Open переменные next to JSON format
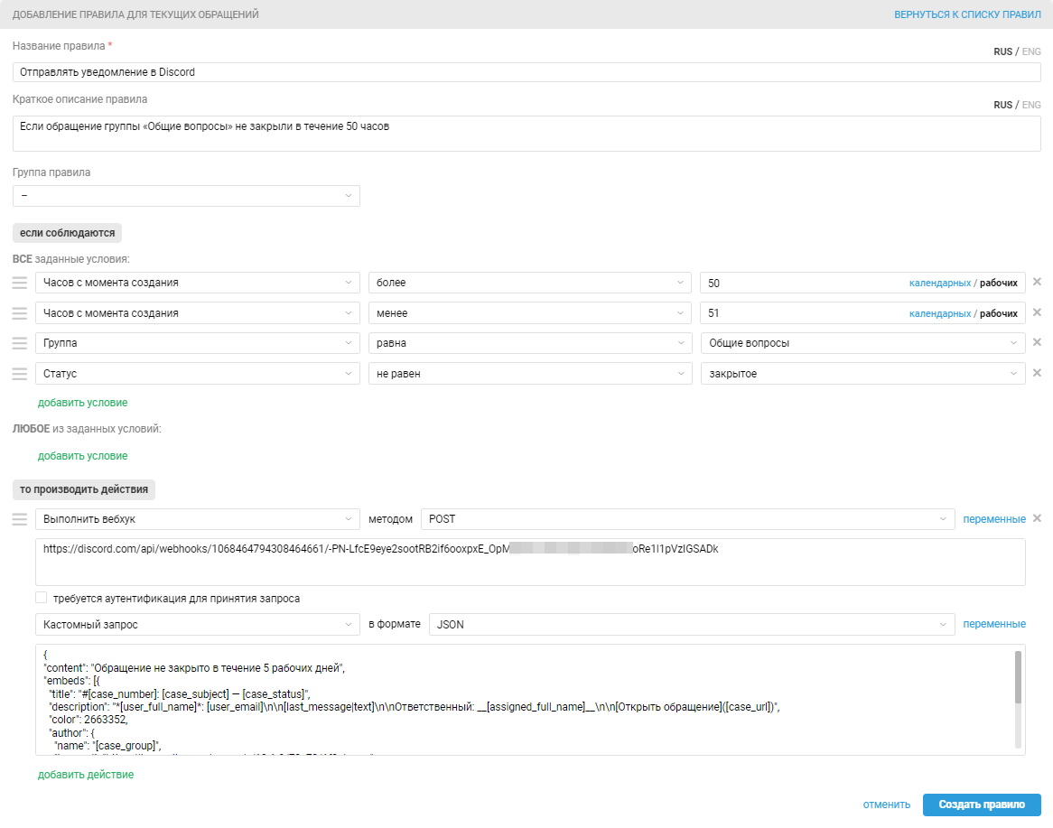1053x828 pixels. 994,624
